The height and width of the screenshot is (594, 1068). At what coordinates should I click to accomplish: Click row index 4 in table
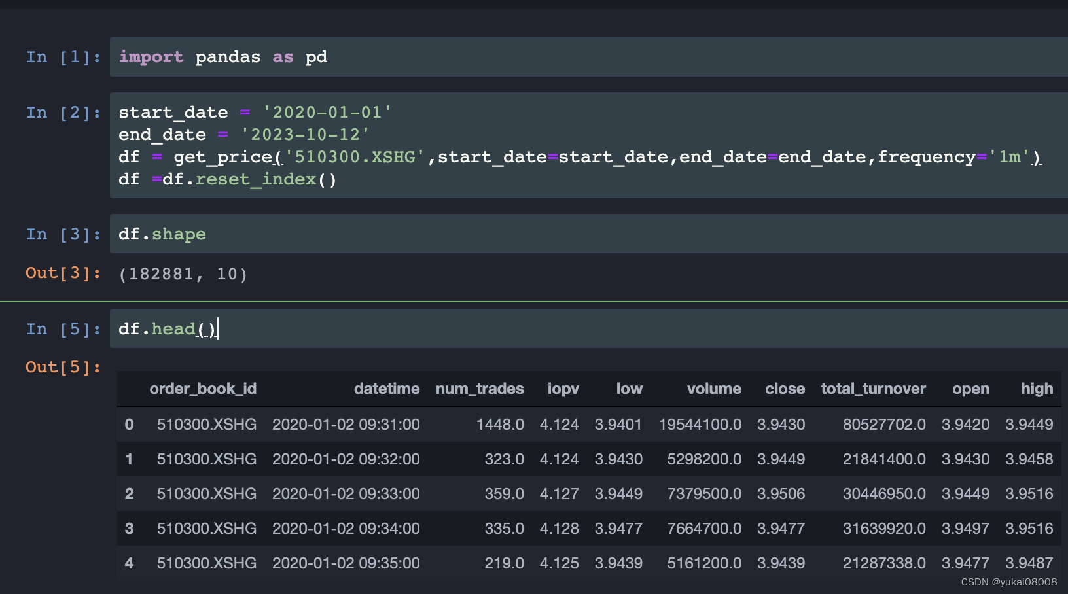tap(129, 563)
